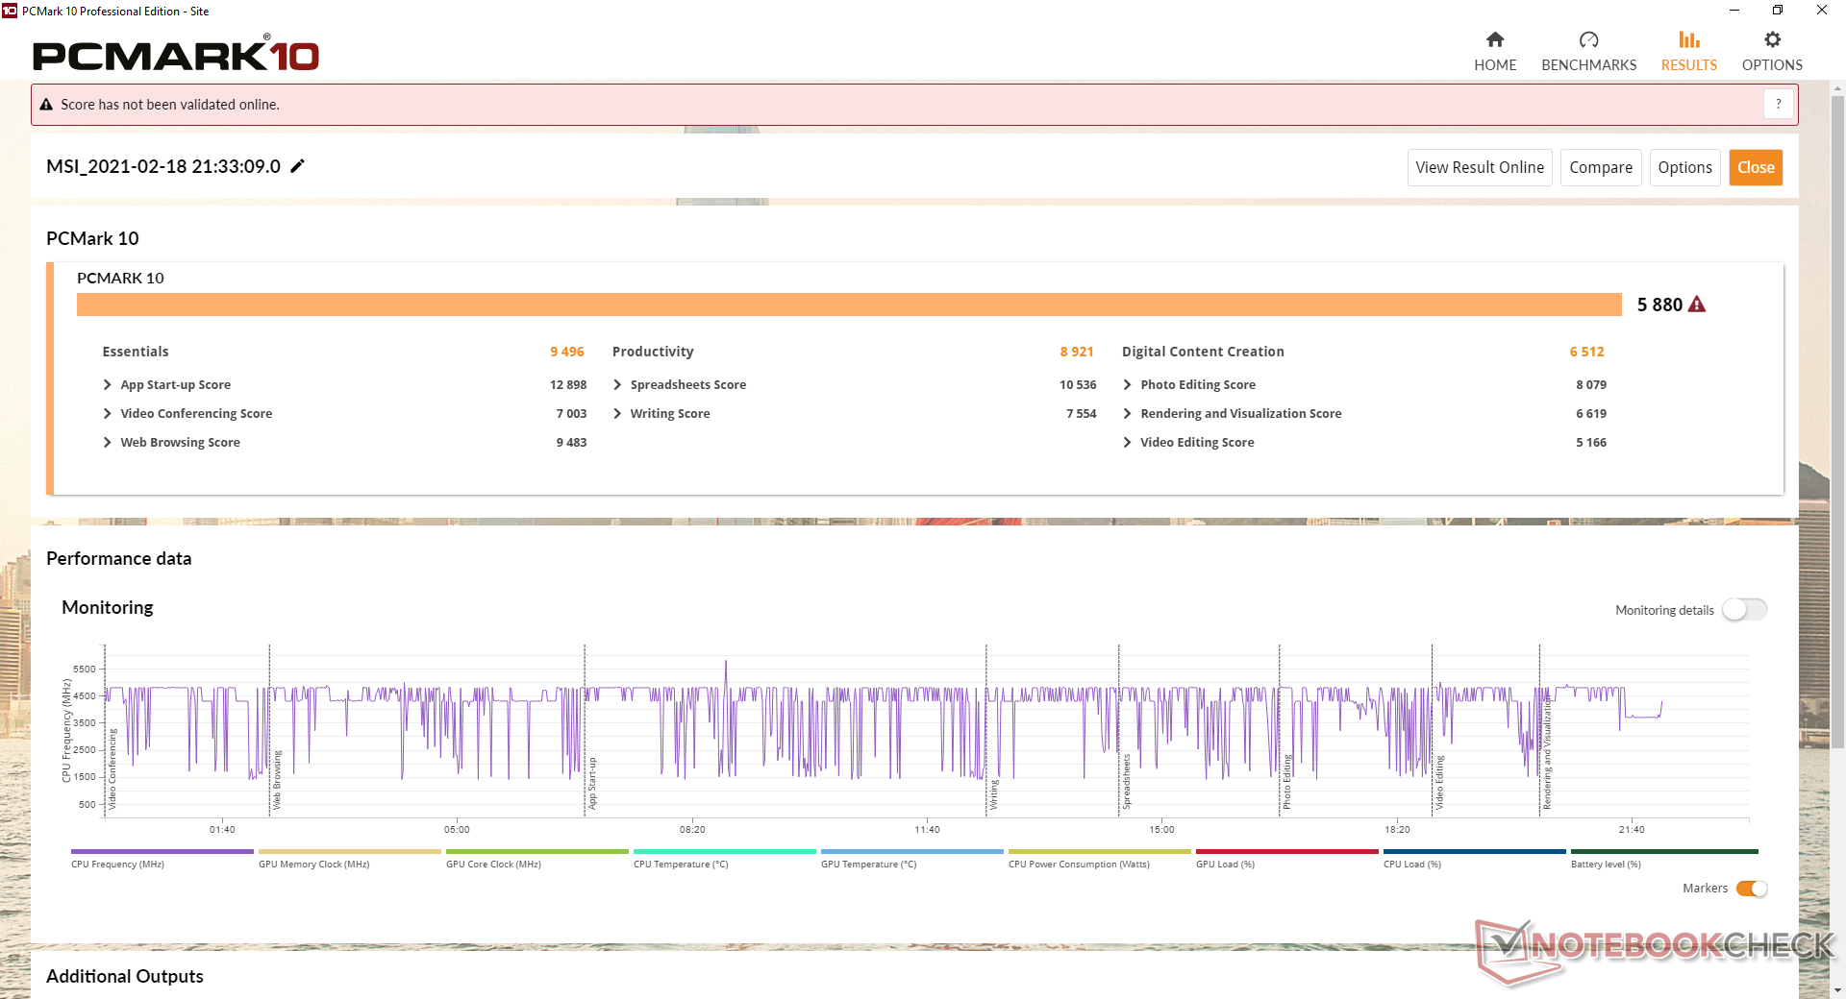Expand Spreadsheets Score chevron

pyautogui.click(x=617, y=384)
